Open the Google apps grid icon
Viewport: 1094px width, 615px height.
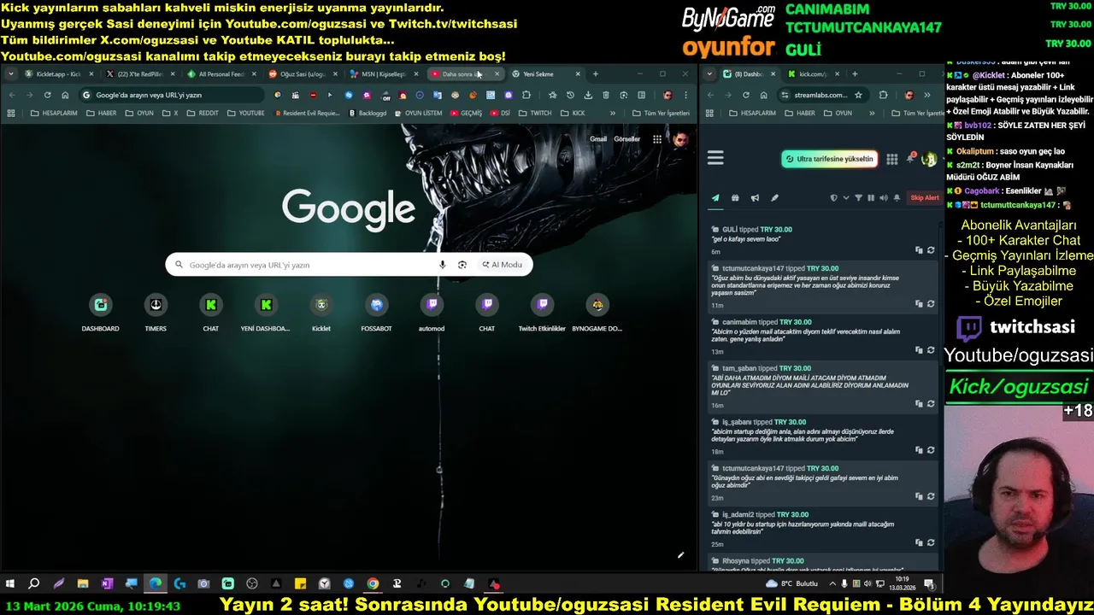tap(656, 139)
